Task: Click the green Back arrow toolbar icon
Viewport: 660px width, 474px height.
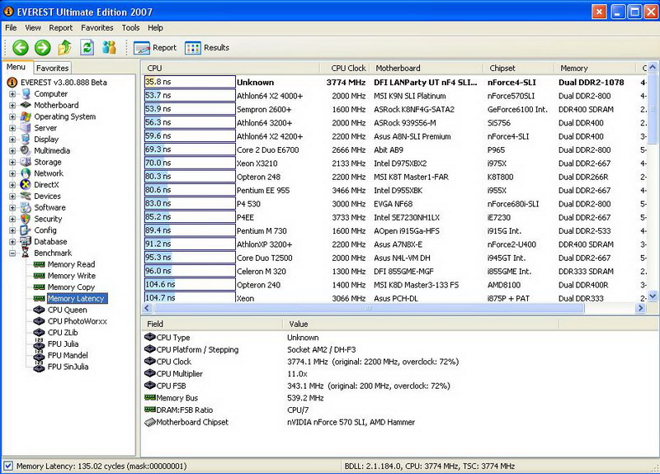Action: [20, 48]
